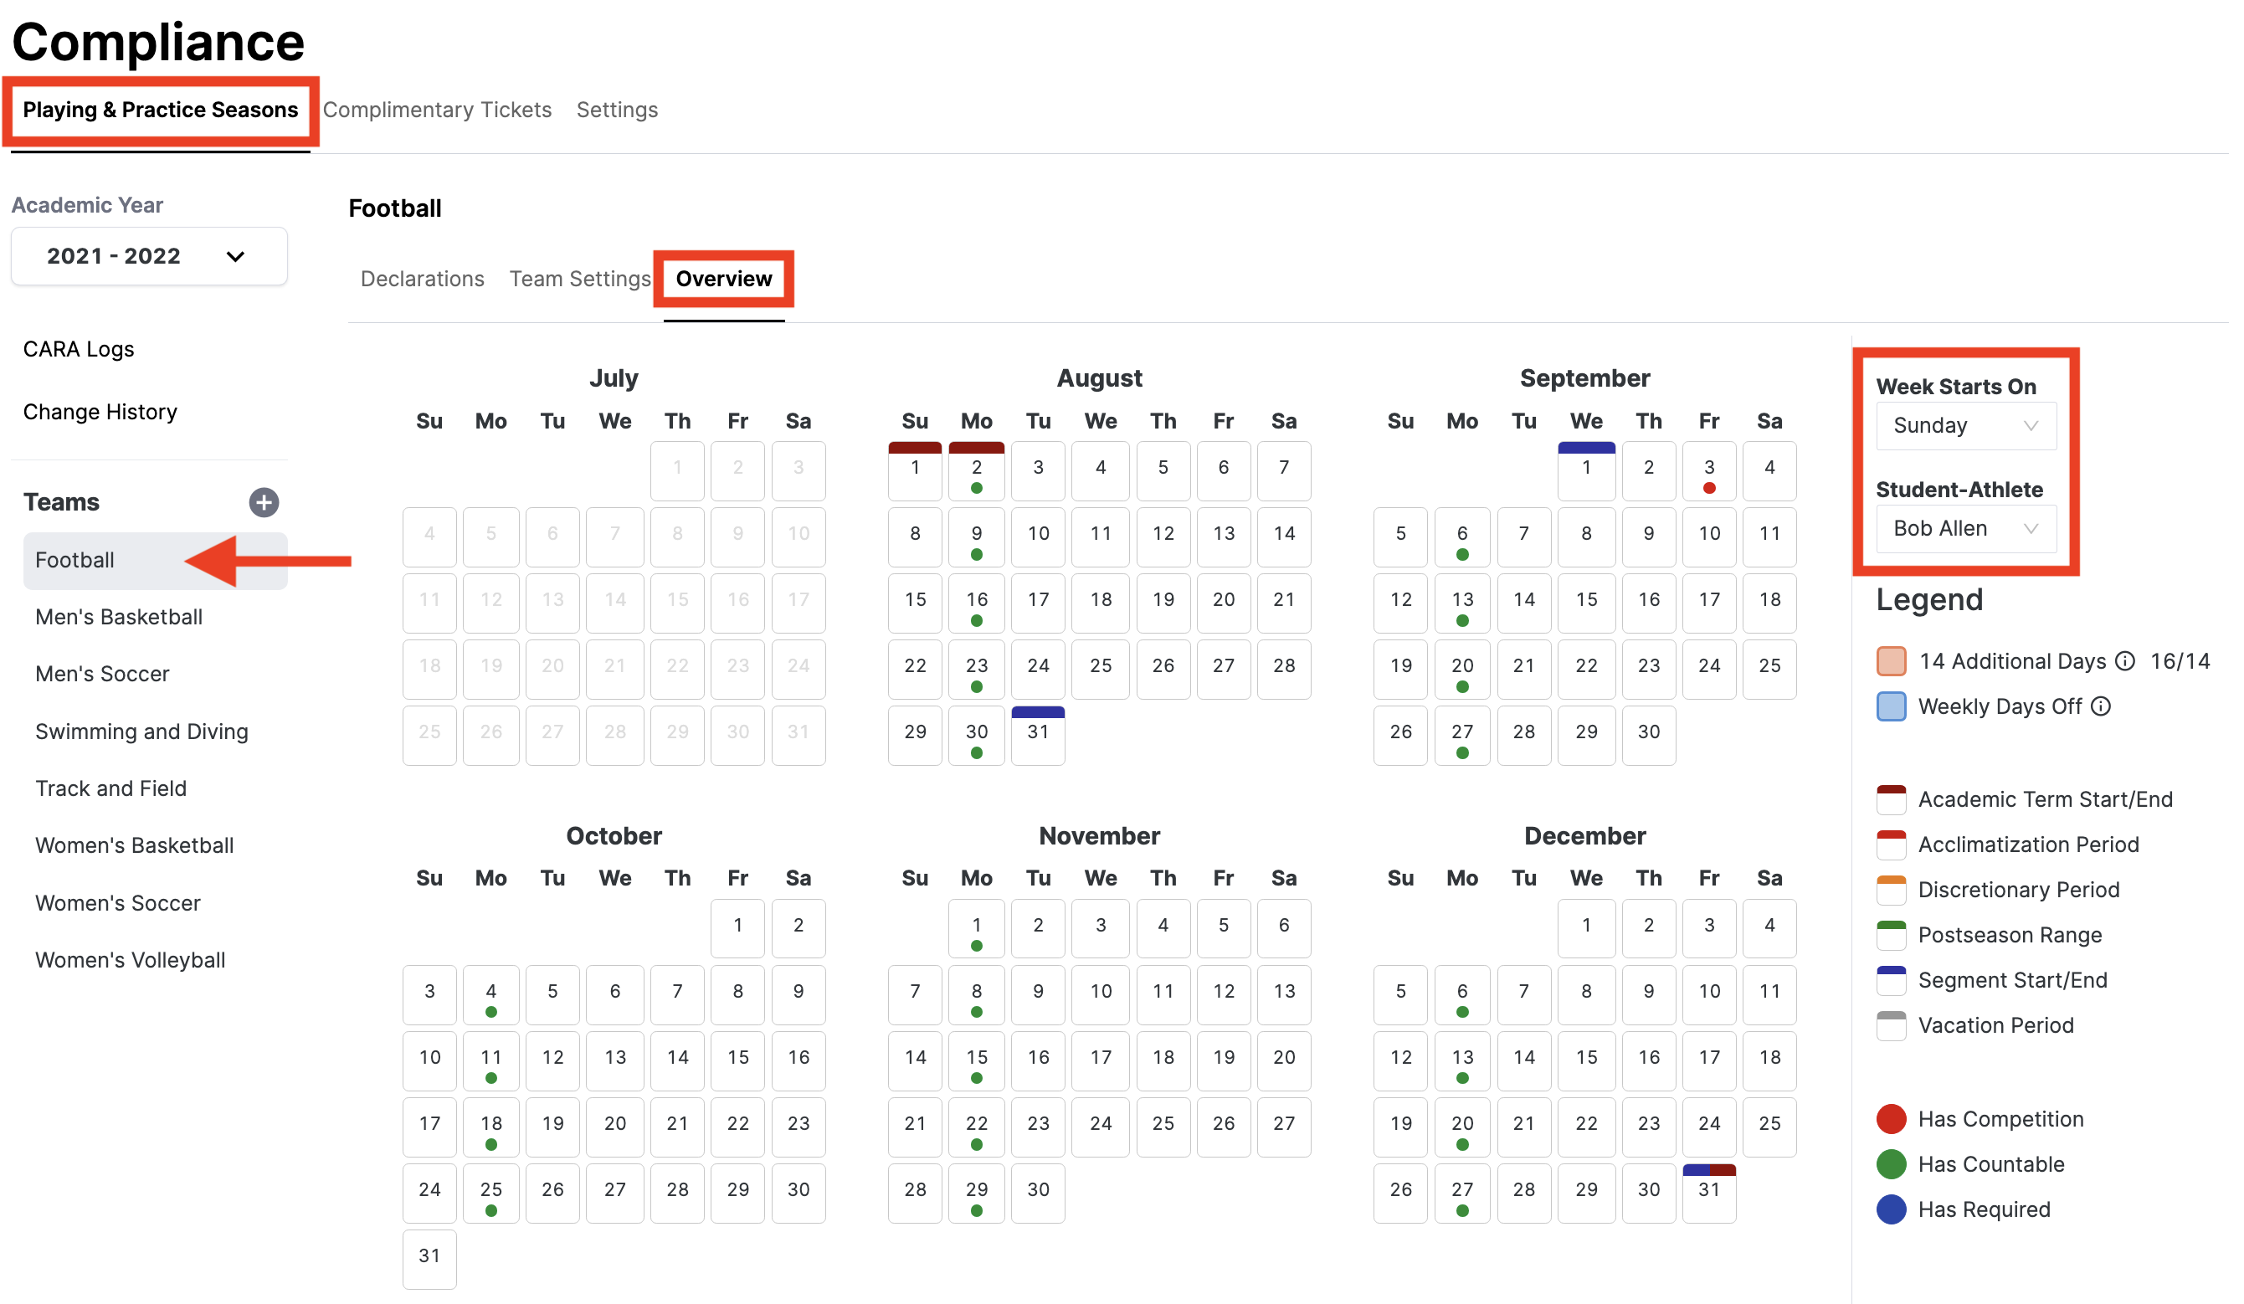Click the info icon beside 14 Additional Days
Viewport: 2244px width, 1304px height.
(x=2127, y=661)
